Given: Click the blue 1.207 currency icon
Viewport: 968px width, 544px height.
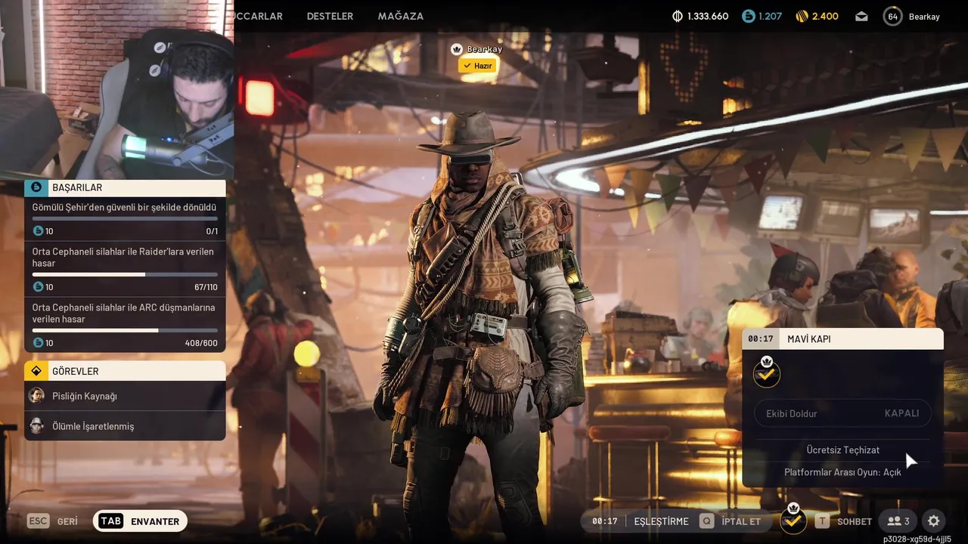Looking at the screenshot, I should tap(749, 16).
